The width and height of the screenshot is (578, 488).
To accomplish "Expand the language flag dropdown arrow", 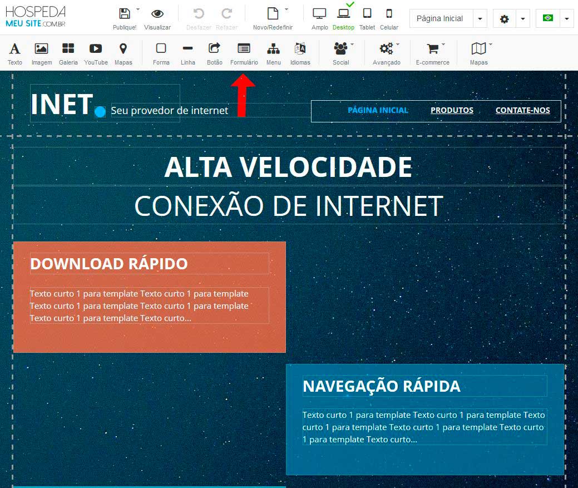I will (x=566, y=19).
